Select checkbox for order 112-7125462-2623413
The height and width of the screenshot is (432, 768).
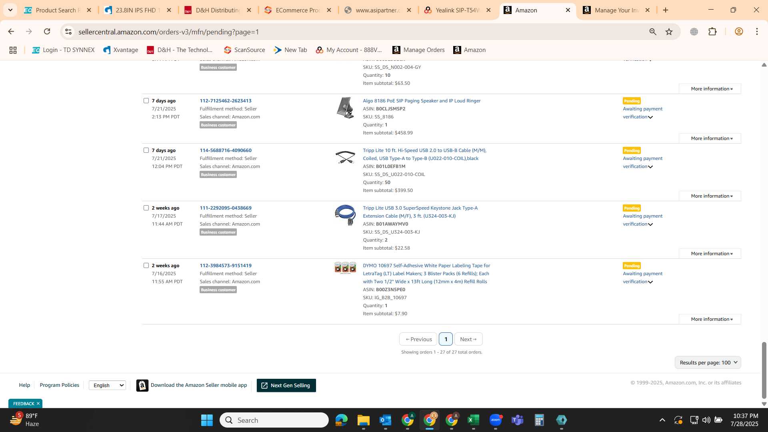146,101
